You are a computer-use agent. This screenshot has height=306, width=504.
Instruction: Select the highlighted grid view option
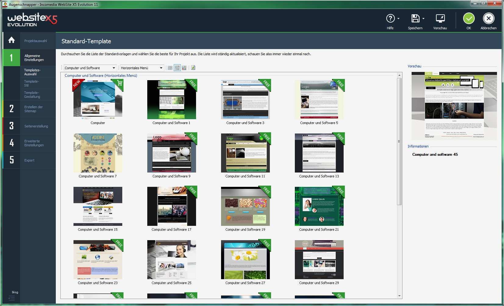point(177,68)
